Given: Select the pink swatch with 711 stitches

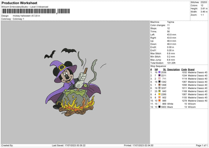Looking at the screenshot, I should pos(160,79).
